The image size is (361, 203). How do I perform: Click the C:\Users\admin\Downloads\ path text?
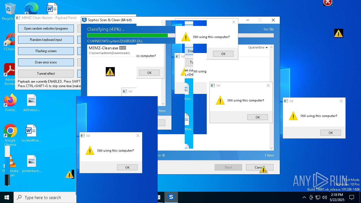109,53
